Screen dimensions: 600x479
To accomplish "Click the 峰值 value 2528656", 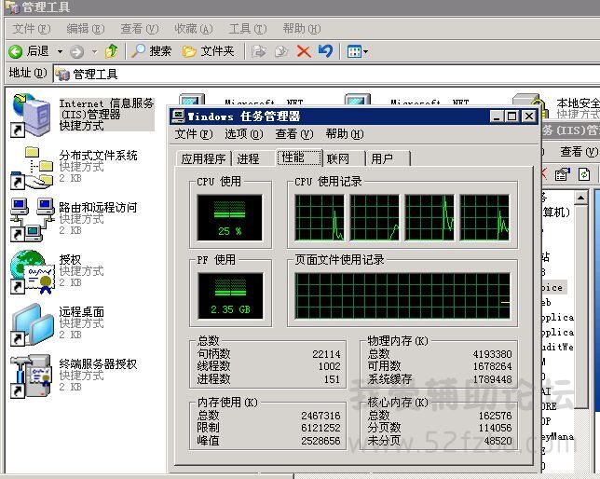I will (x=320, y=441).
